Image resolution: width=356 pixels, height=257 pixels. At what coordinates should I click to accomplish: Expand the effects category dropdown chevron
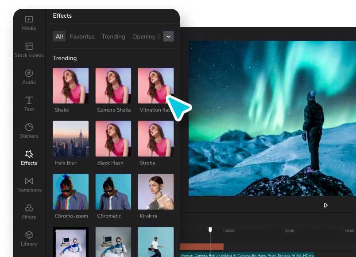[168, 36]
